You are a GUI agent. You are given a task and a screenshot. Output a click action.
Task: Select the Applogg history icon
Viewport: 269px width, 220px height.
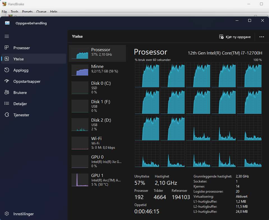tap(7, 70)
